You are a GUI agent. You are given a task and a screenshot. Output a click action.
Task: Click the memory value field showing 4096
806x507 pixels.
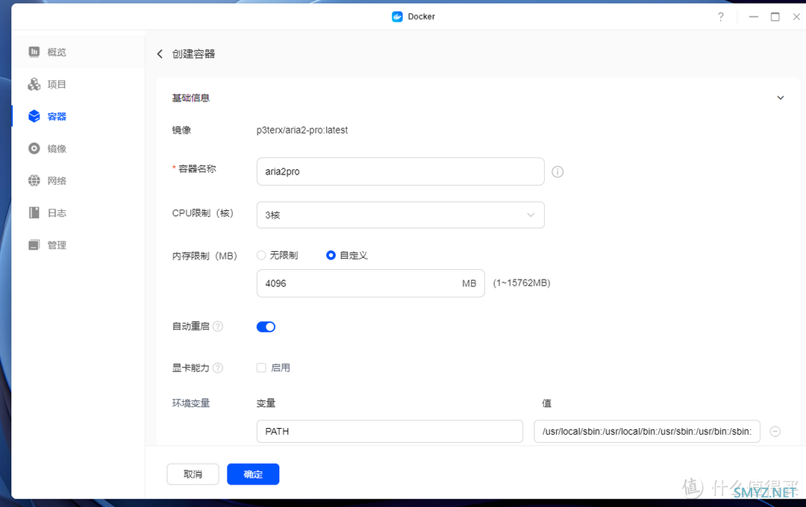(371, 283)
